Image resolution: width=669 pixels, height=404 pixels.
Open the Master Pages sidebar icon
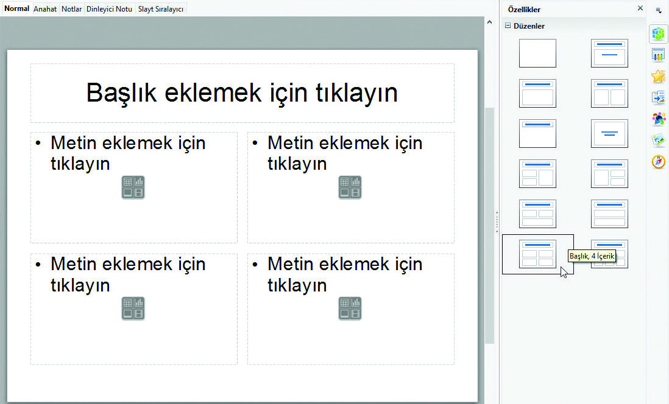point(658,55)
